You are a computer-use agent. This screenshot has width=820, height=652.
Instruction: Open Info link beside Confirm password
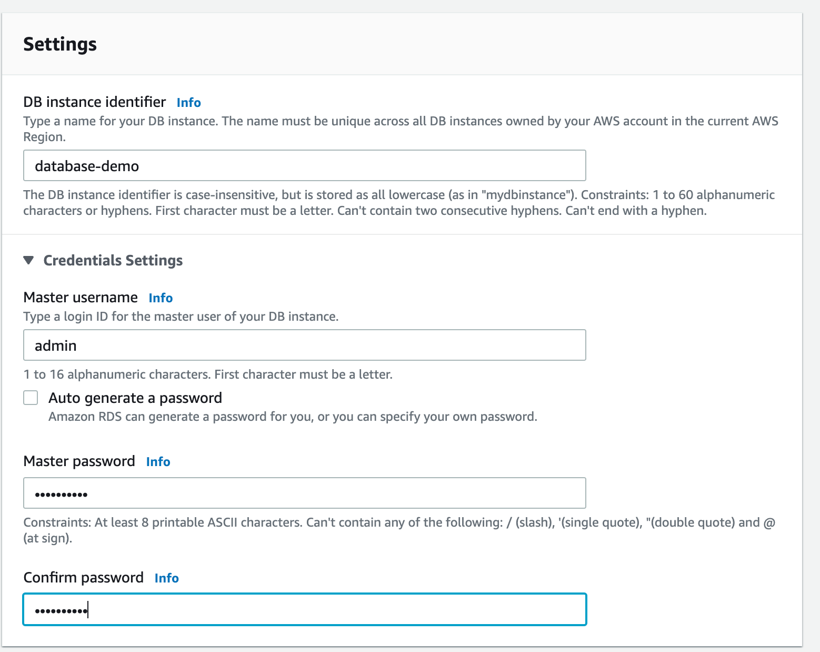(x=166, y=578)
